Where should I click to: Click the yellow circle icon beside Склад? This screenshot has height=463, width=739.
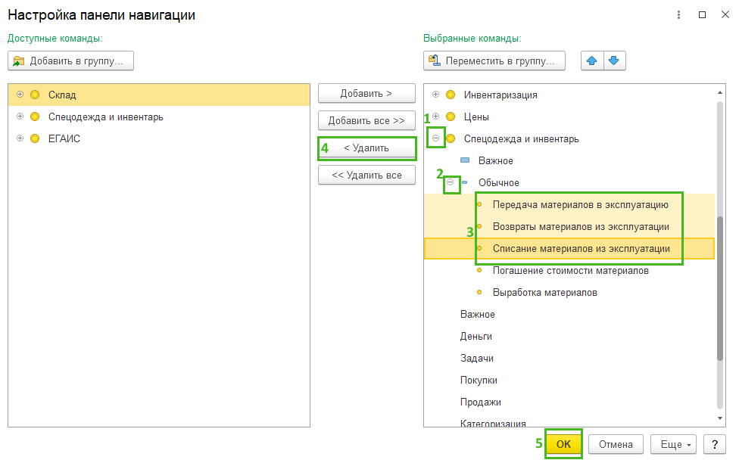click(35, 95)
